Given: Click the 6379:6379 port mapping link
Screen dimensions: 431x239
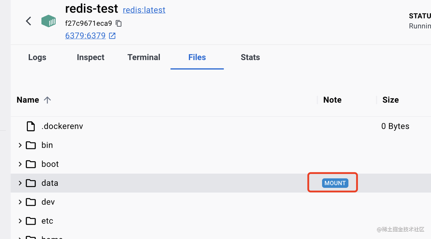Looking at the screenshot, I should coord(85,35).
